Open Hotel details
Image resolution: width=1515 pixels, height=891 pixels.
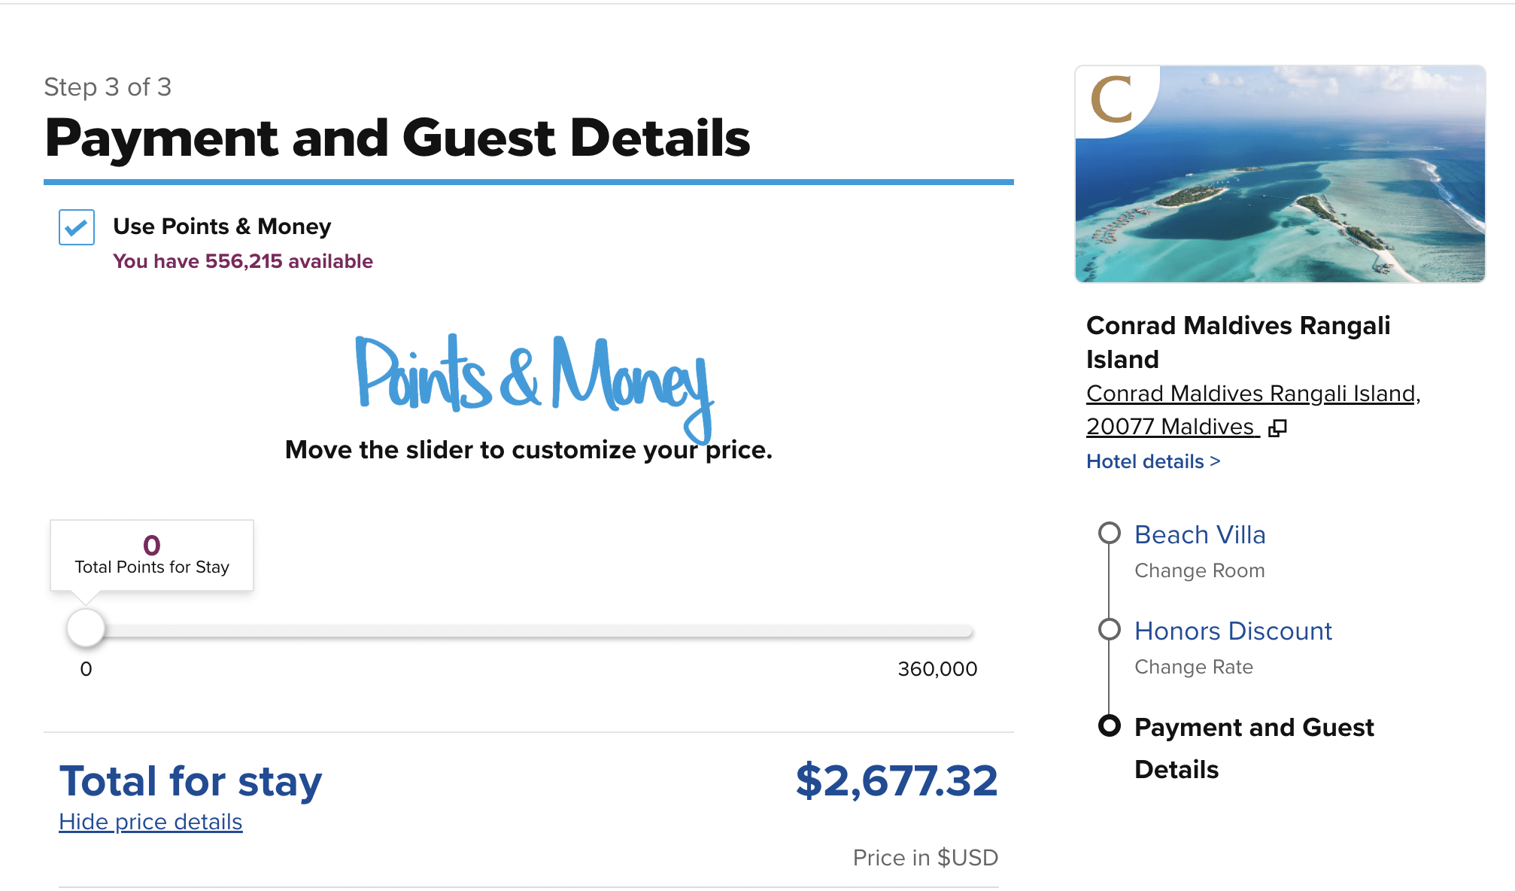[1153, 461]
